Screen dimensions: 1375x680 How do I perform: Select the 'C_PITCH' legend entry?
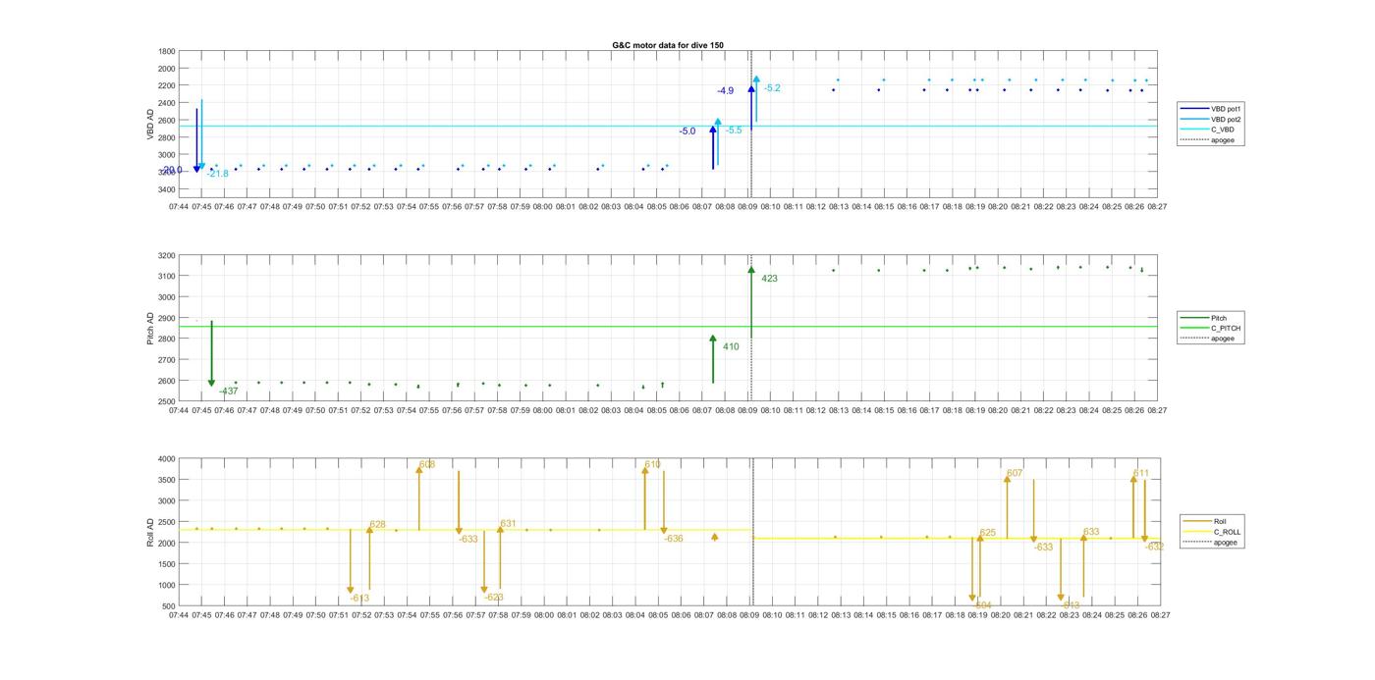point(1210,329)
